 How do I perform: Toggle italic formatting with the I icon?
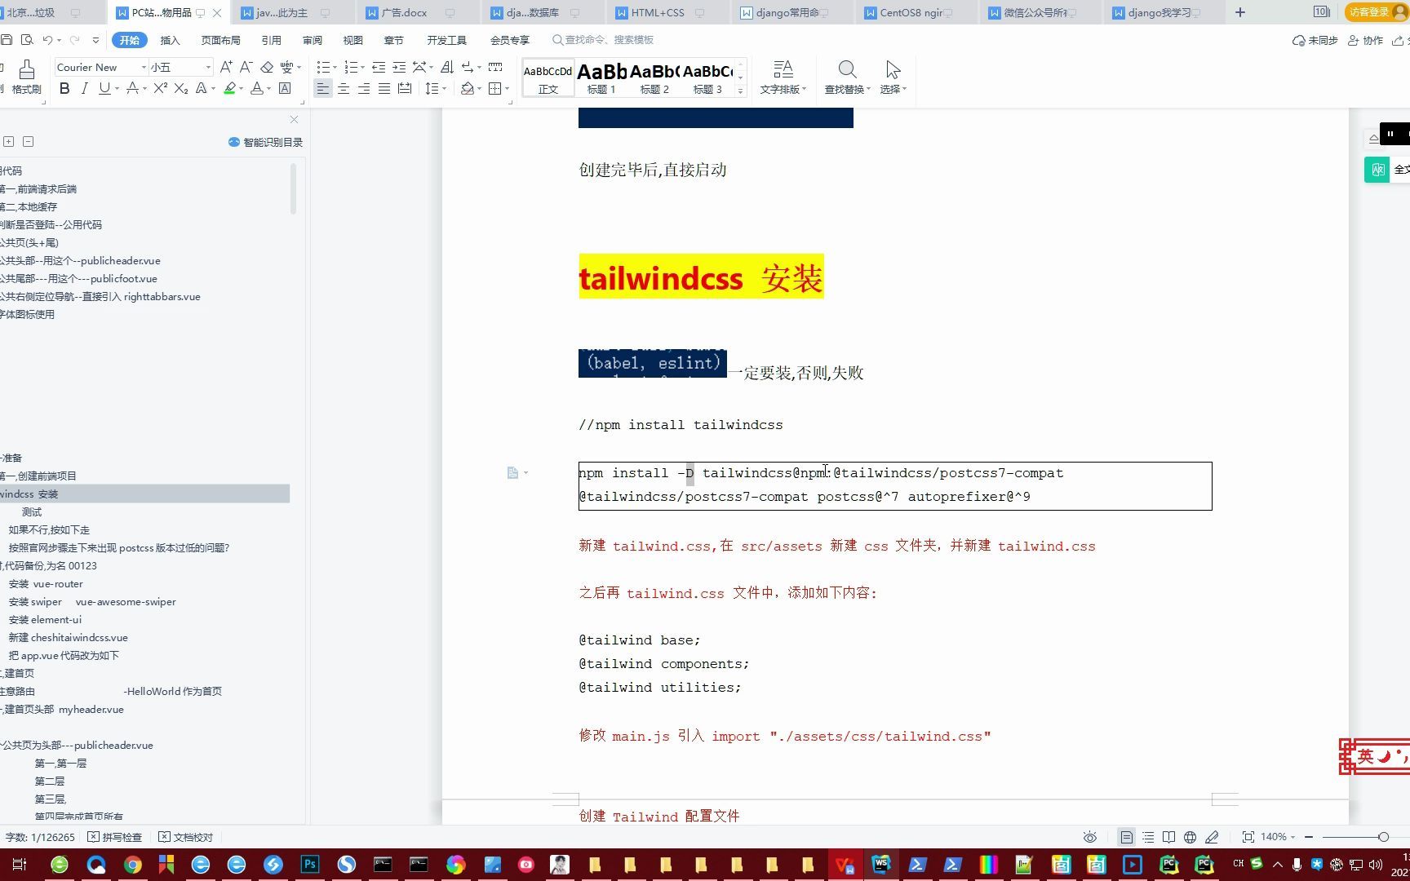pyautogui.click(x=84, y=88)
